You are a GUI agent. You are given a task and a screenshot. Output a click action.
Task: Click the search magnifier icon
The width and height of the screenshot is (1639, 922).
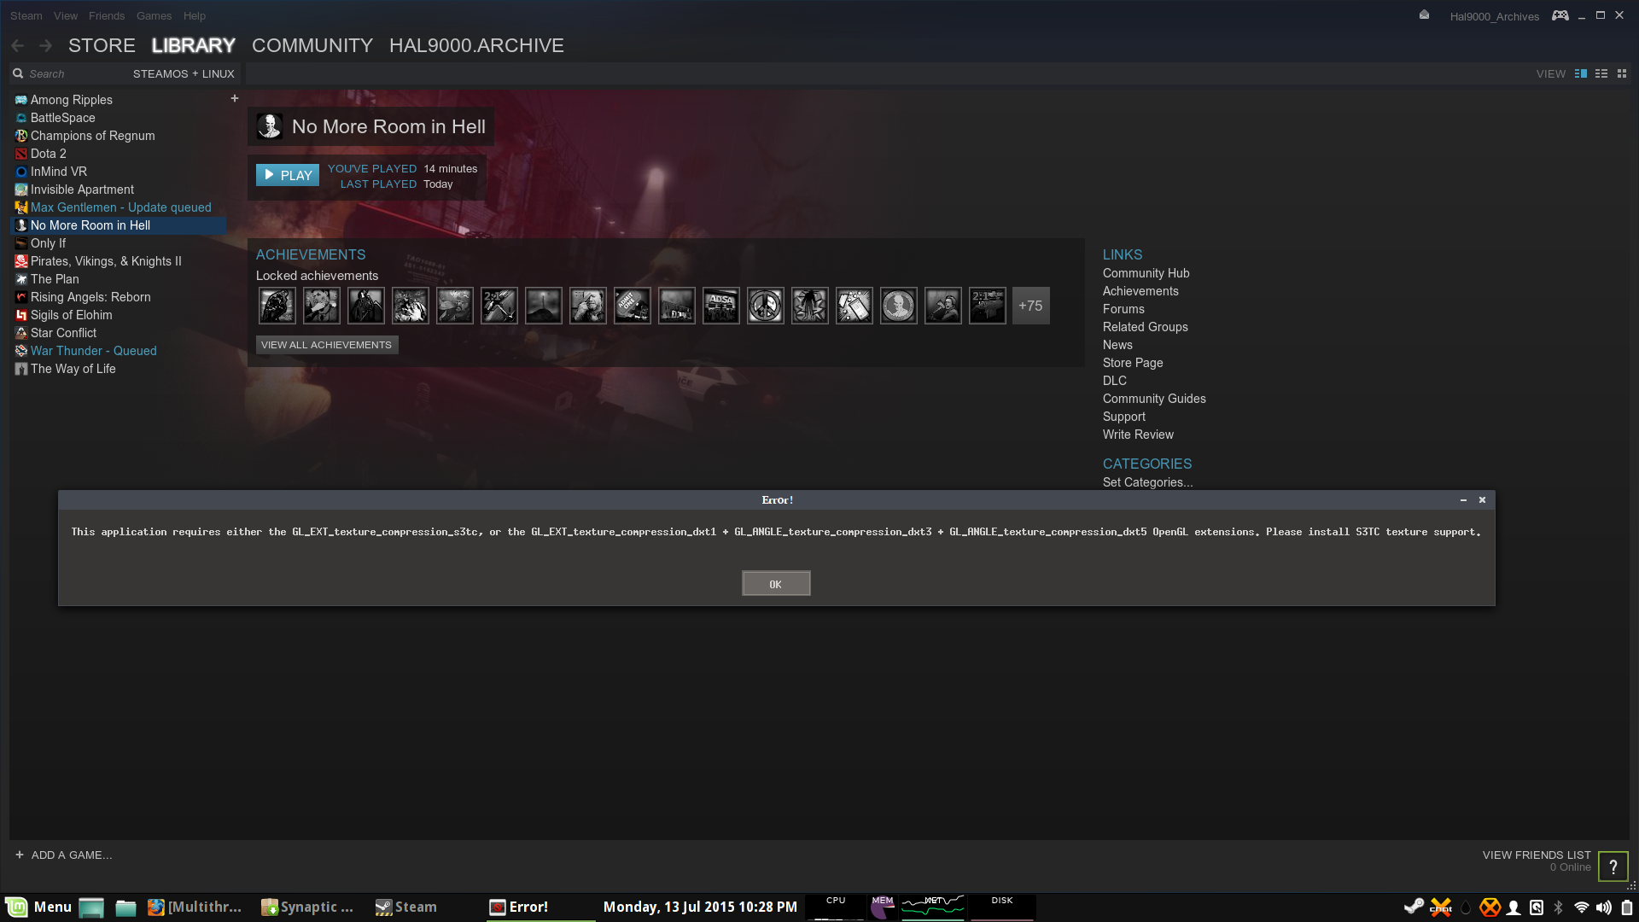[18, 73]
